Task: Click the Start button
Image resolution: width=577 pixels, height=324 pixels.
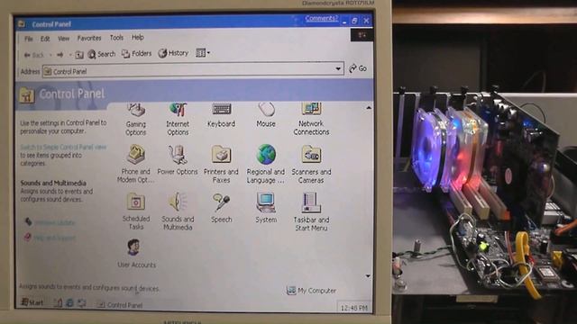Action: (32, 302)
